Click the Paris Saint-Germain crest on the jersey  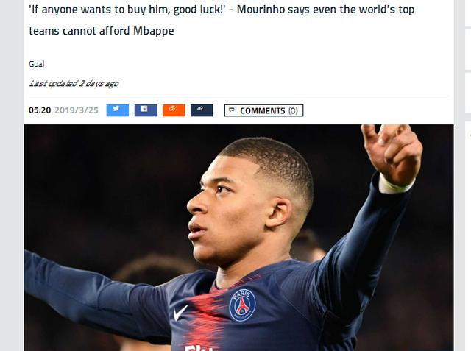coord(242,305)
